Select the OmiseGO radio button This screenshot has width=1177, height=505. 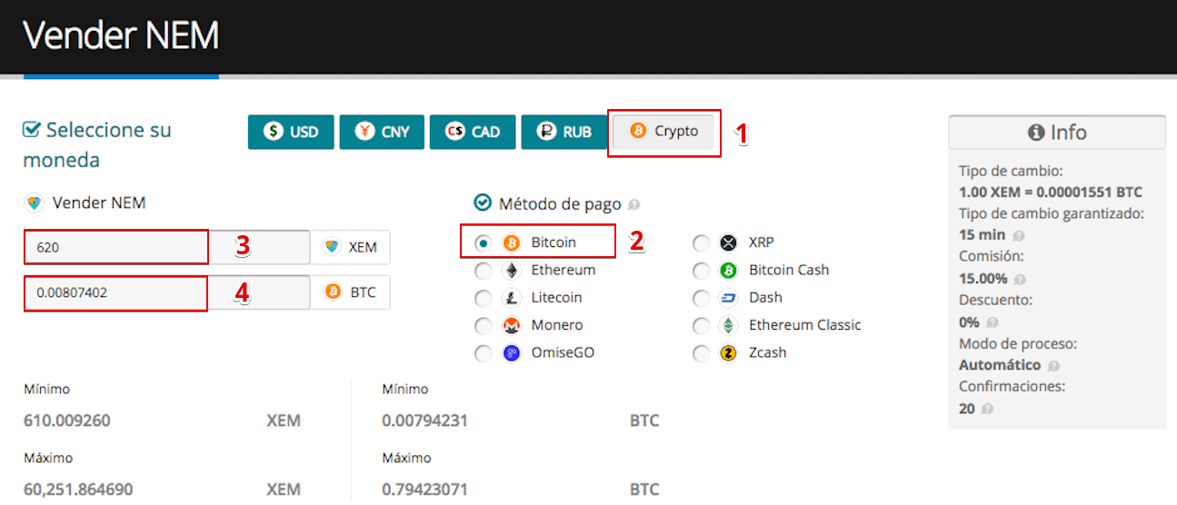click(x=484, y=353)
